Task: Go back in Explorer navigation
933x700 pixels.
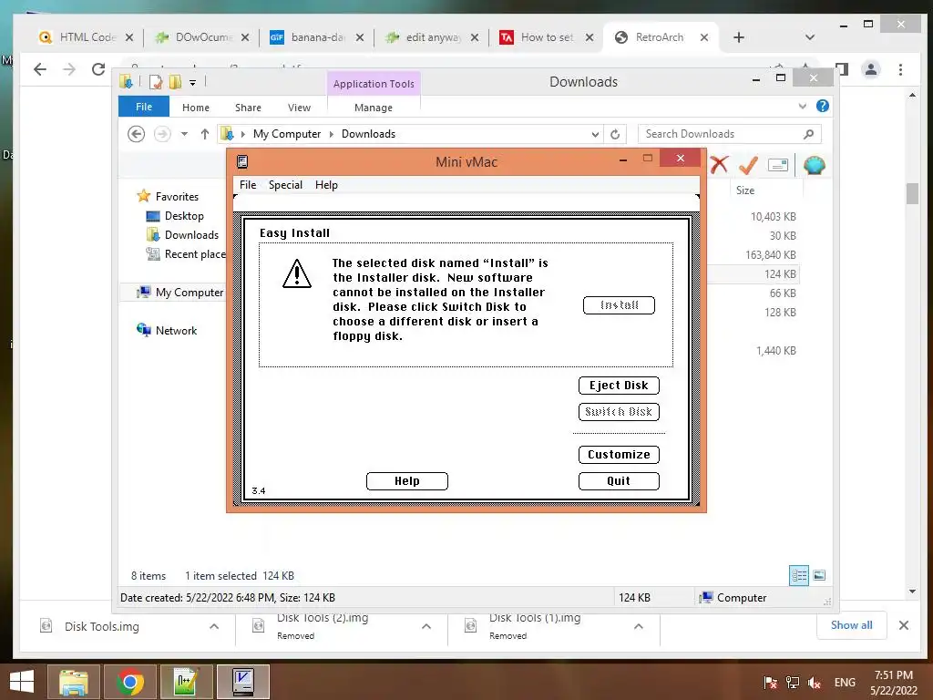Action: (x=137, y=134)
